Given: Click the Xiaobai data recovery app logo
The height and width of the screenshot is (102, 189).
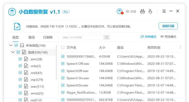Looking at the screenshot, I should pos(12,12).
